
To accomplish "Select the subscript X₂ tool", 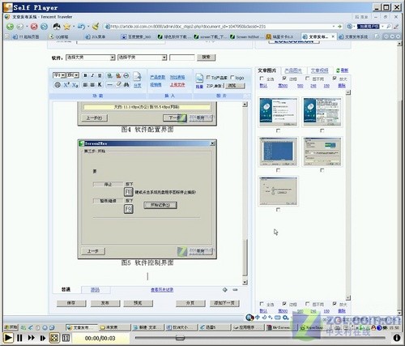I will (x=75, y=85).
